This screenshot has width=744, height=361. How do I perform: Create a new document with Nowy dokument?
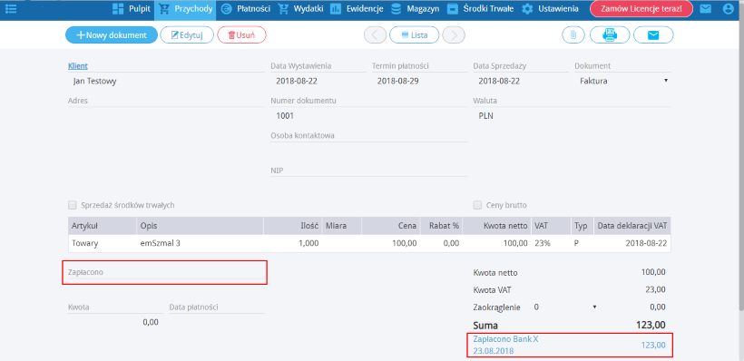[x=112, y=35]
